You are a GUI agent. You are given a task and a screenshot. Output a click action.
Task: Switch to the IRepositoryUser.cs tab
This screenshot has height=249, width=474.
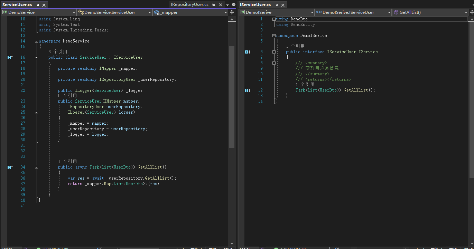point(189,4)
